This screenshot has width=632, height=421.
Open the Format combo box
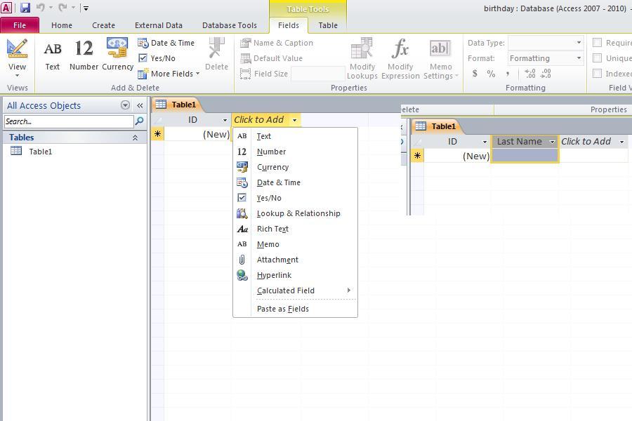pos(546,58)
